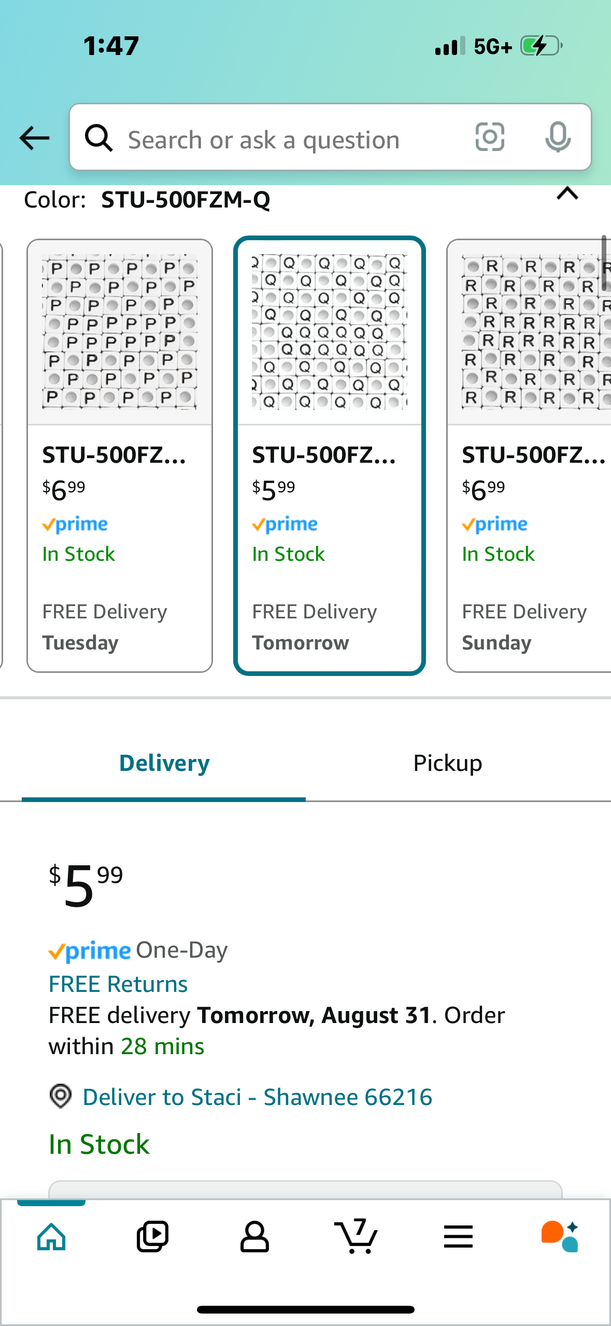Viewport: 611px width, 1326px height.
Task: Tap the location pin icon
Action: [61, 1097]
